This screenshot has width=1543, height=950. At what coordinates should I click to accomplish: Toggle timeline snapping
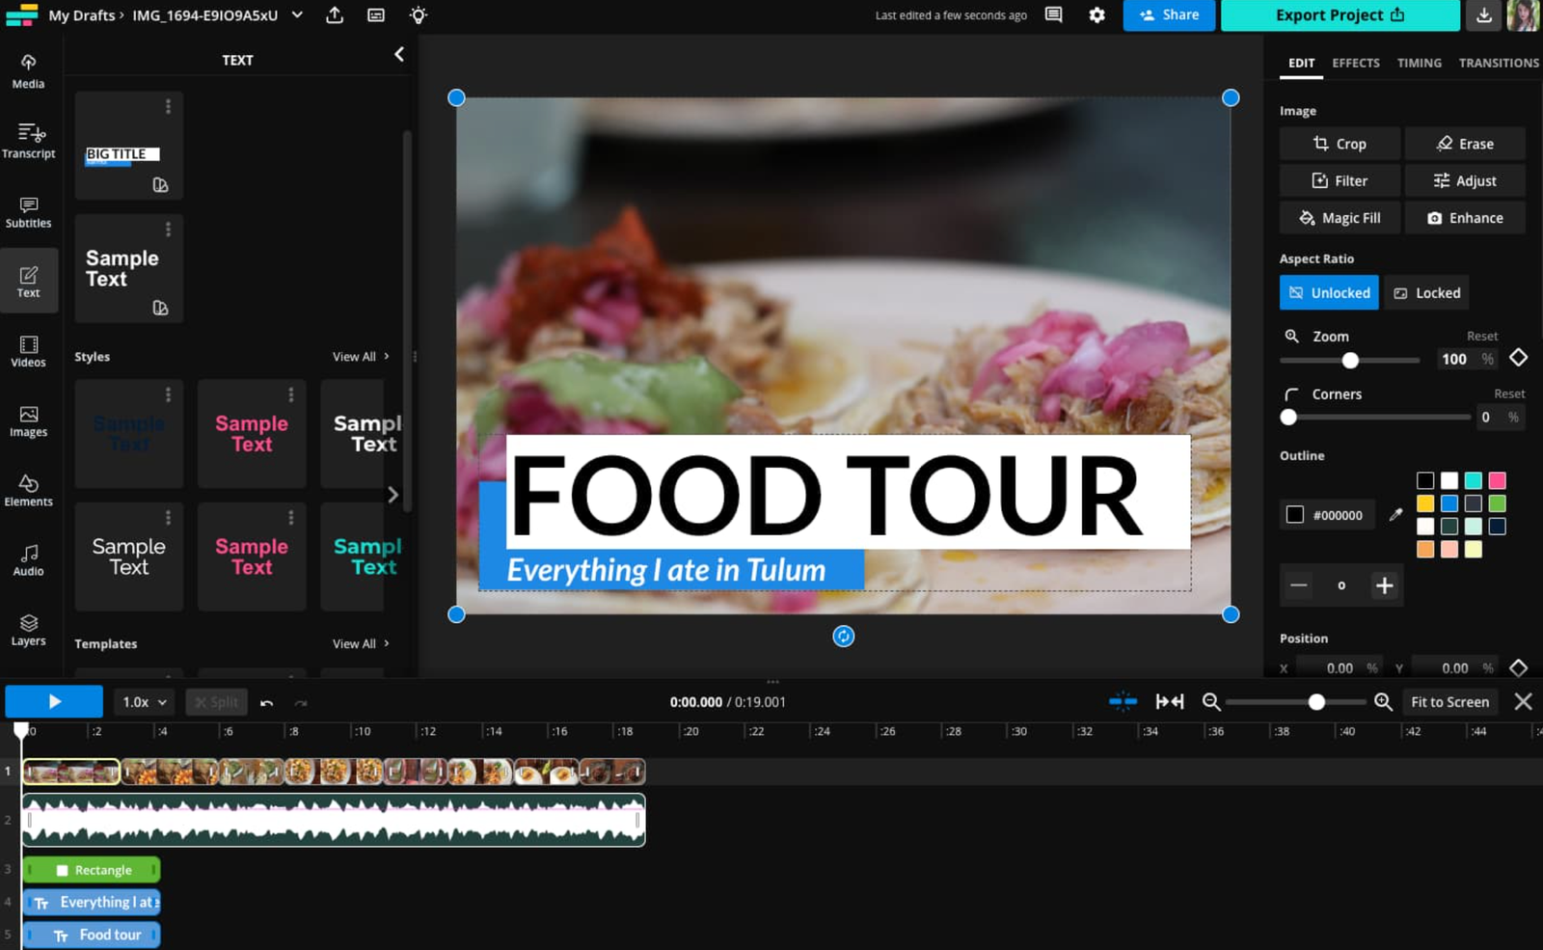click(x=1122, y=701)
